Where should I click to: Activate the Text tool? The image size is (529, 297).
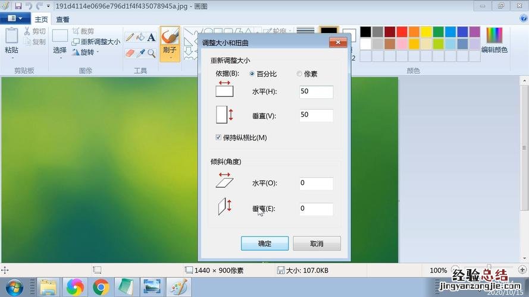point(152,37)
